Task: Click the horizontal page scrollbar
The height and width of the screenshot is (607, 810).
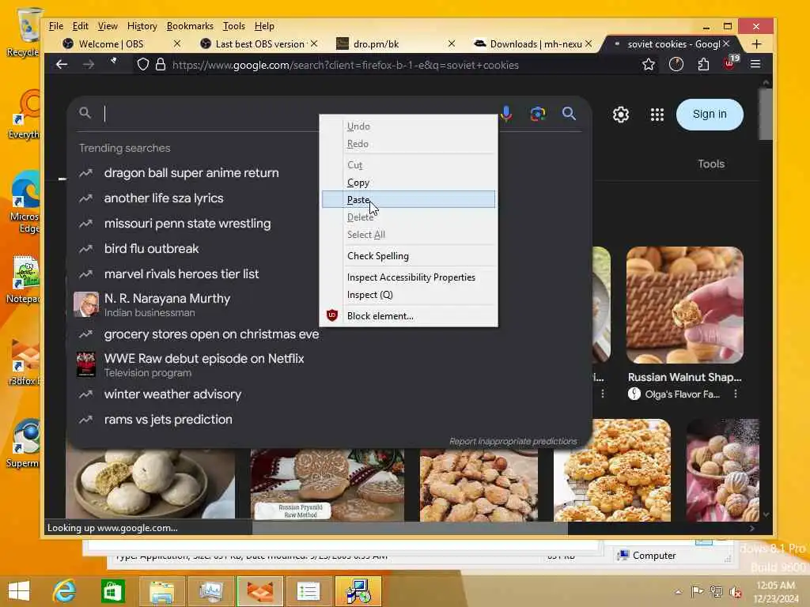Action: 411,527
